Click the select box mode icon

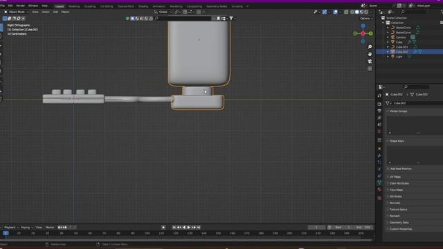(x=5, y=19)
